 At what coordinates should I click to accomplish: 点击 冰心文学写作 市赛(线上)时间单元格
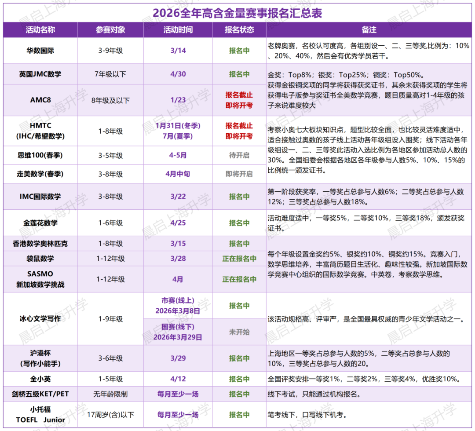(179, 305)
